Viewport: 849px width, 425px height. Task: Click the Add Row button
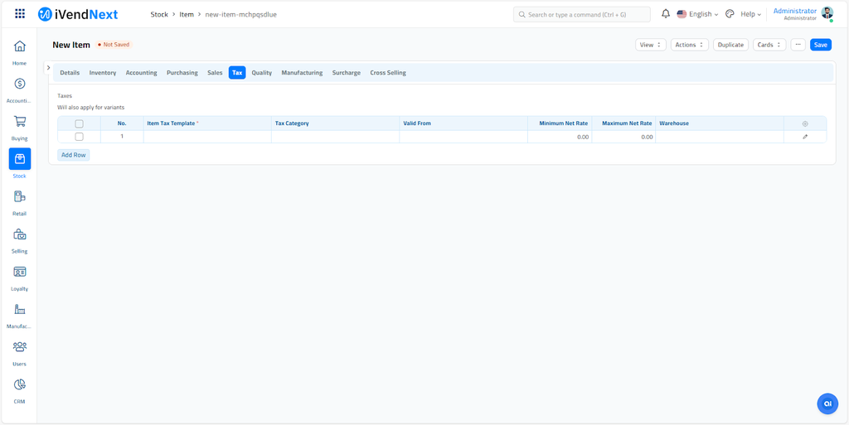(x=74, y=155)
